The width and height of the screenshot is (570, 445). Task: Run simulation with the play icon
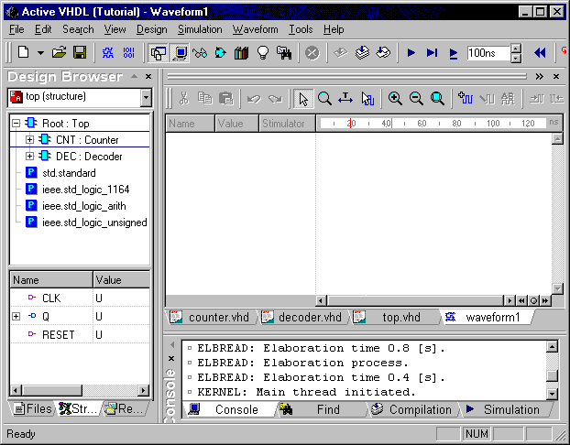(x=411, y=53)
